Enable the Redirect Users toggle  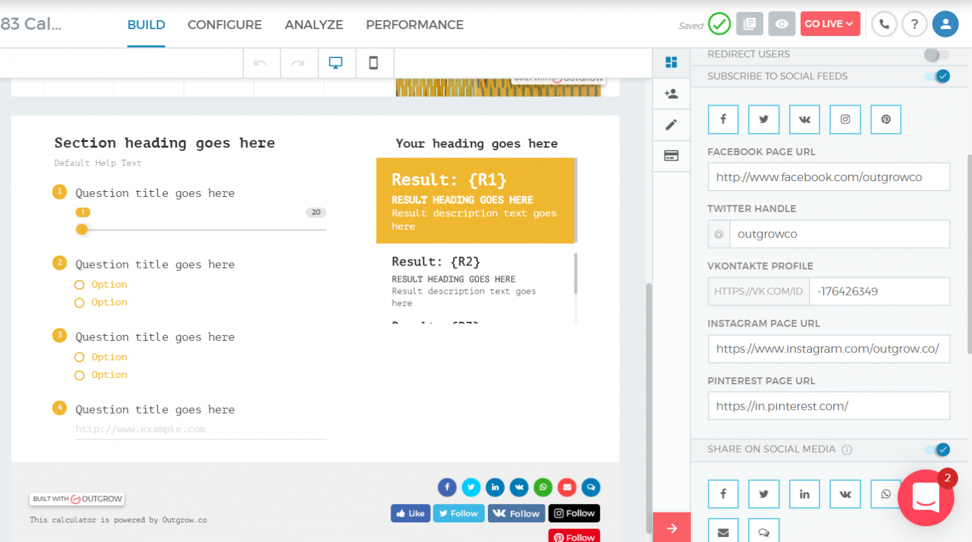(x=937, y=55)
